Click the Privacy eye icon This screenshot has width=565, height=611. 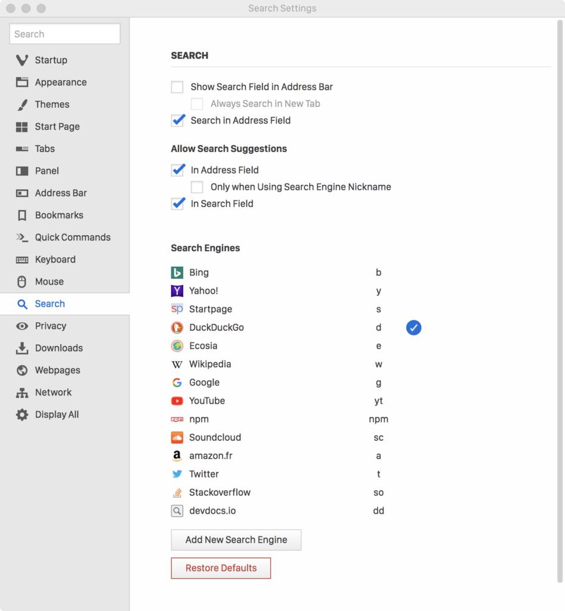(x=22, y=326)
